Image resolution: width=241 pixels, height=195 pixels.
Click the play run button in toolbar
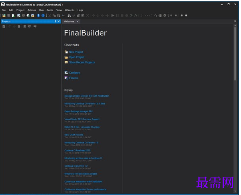coord(113,16)
